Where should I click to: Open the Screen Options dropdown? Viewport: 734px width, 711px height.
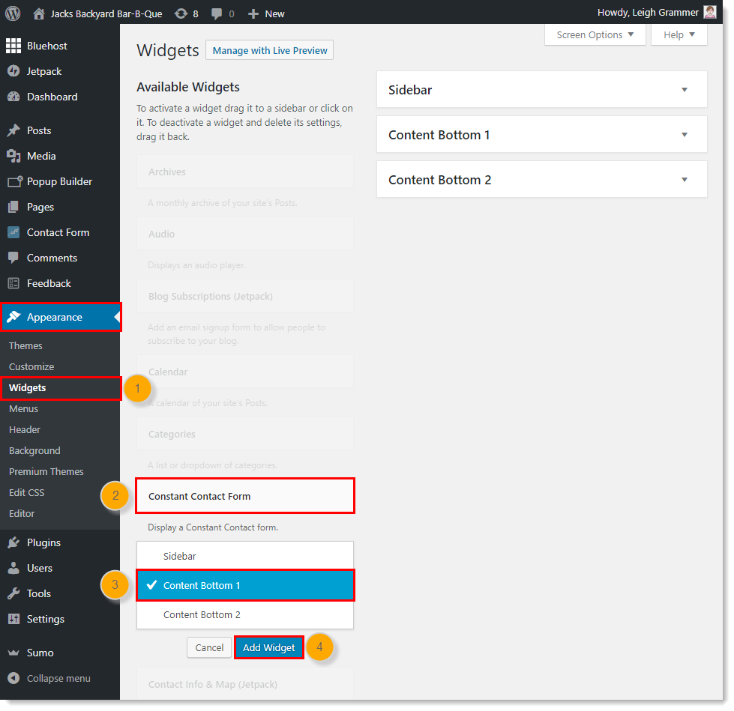coord(595,34)
